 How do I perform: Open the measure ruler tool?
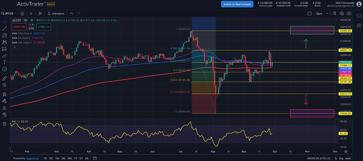point(4,78)
